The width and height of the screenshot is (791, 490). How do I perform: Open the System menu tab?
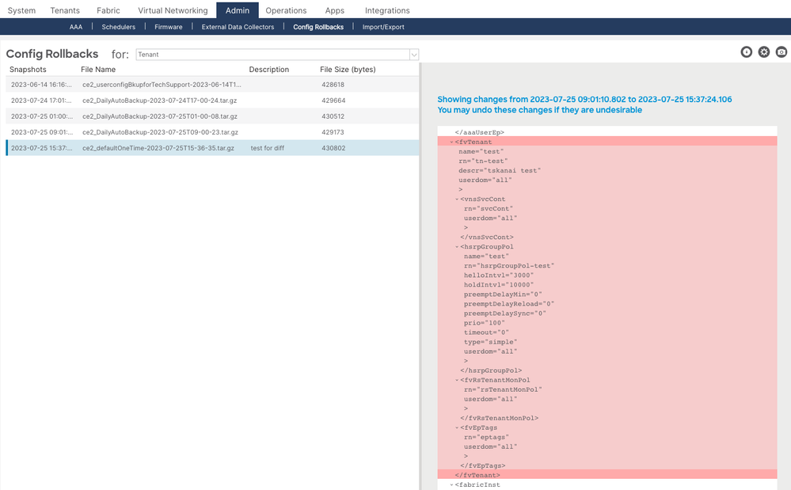(21, 10)
